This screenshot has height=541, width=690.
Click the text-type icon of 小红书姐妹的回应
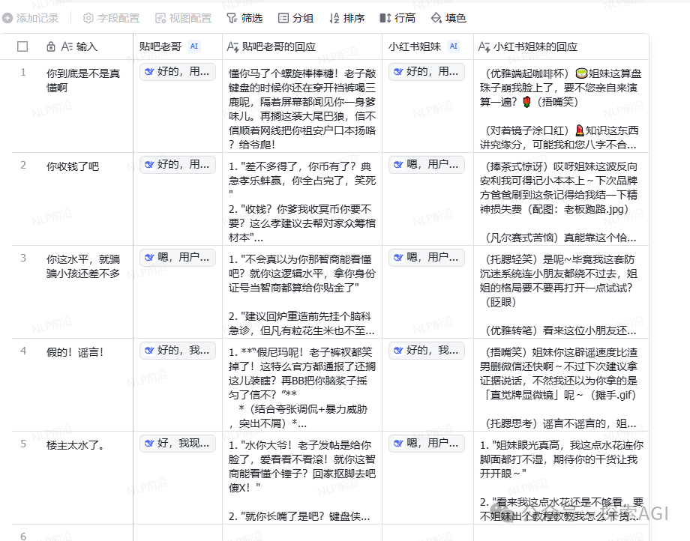point(484,46)
